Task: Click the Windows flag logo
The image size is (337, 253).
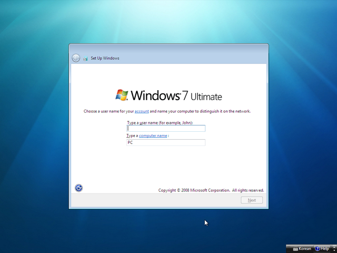Action: click(x=122, y=95)
